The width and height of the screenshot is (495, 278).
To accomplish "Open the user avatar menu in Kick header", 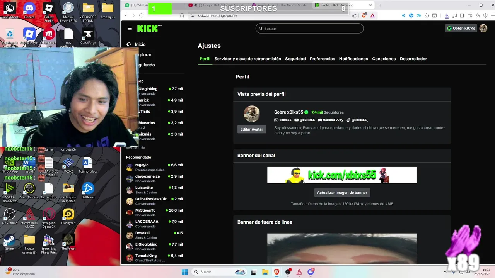I will point(483,28).
